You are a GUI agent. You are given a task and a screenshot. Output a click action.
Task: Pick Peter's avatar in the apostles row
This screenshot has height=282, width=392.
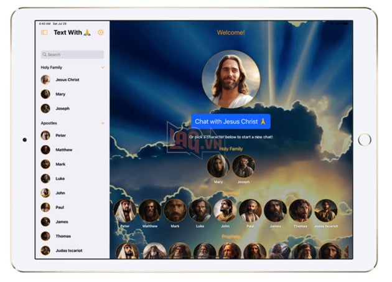125,210
